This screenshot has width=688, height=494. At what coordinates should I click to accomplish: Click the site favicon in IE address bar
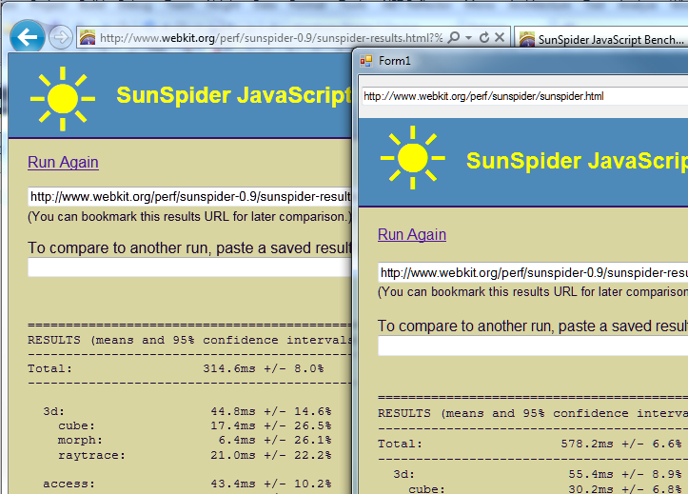(x=88, y=38)
